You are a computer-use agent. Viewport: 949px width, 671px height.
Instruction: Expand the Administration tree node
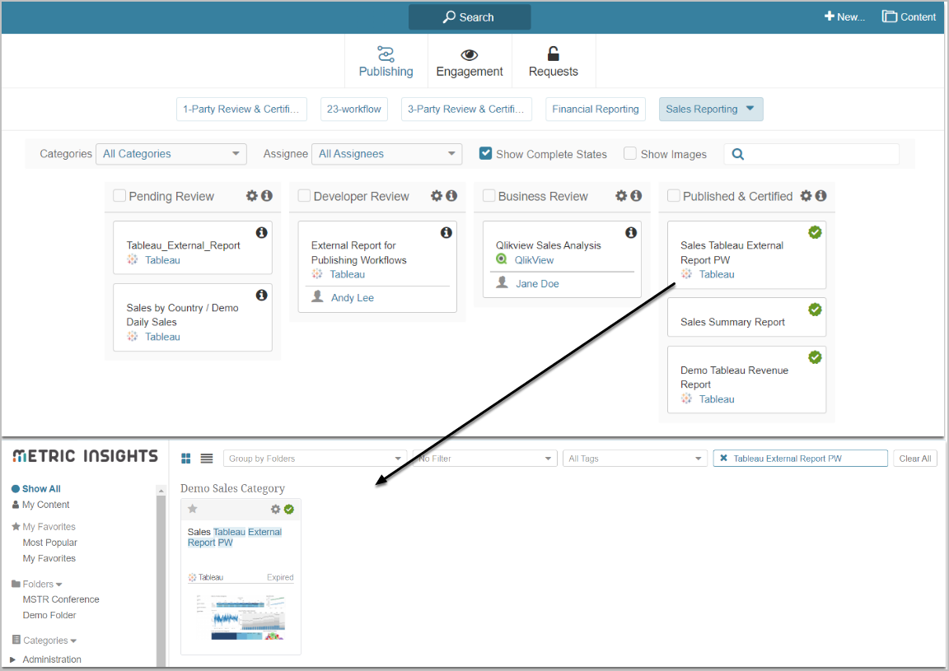point(12,659)
